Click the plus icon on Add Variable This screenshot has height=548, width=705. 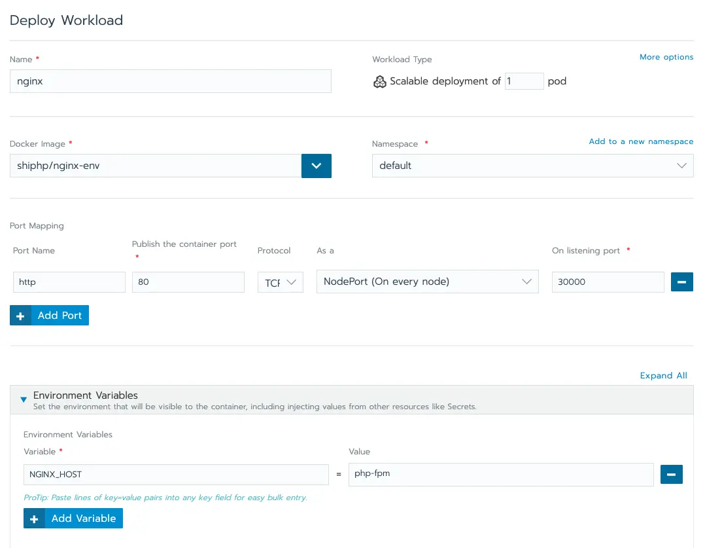coord(34,519)
